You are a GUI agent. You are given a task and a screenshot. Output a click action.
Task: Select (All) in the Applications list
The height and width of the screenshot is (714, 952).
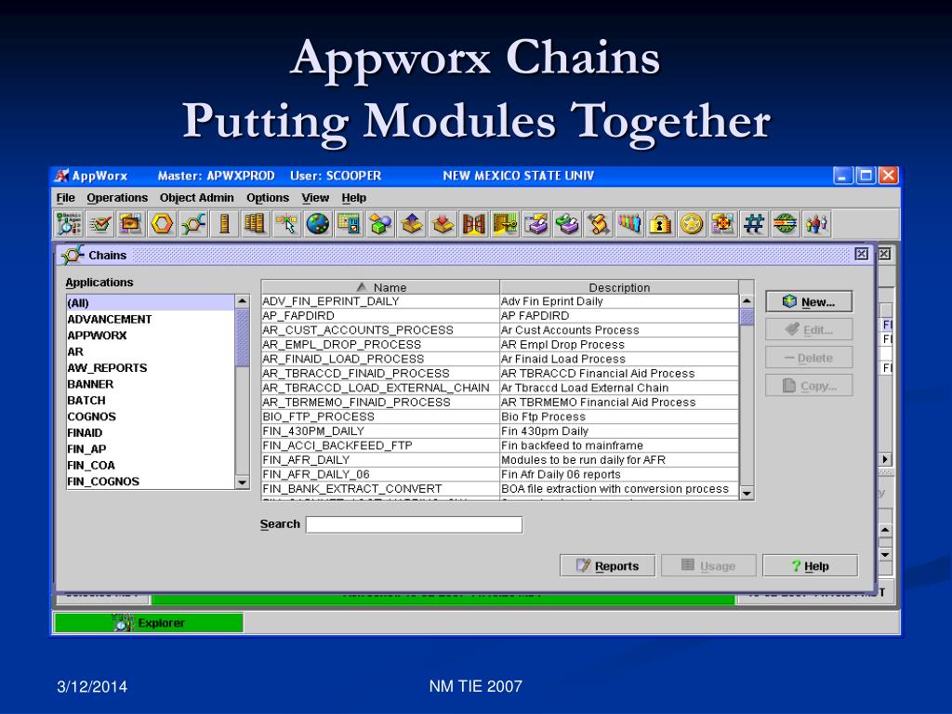(151, 303)
